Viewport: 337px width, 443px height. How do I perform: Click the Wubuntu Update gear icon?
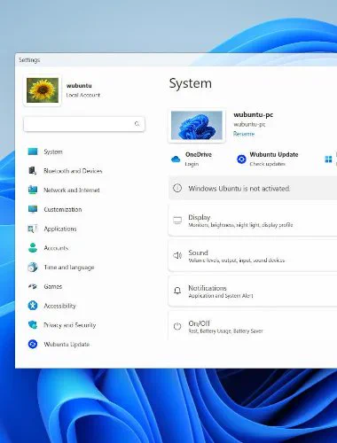(x=241, y=159)
